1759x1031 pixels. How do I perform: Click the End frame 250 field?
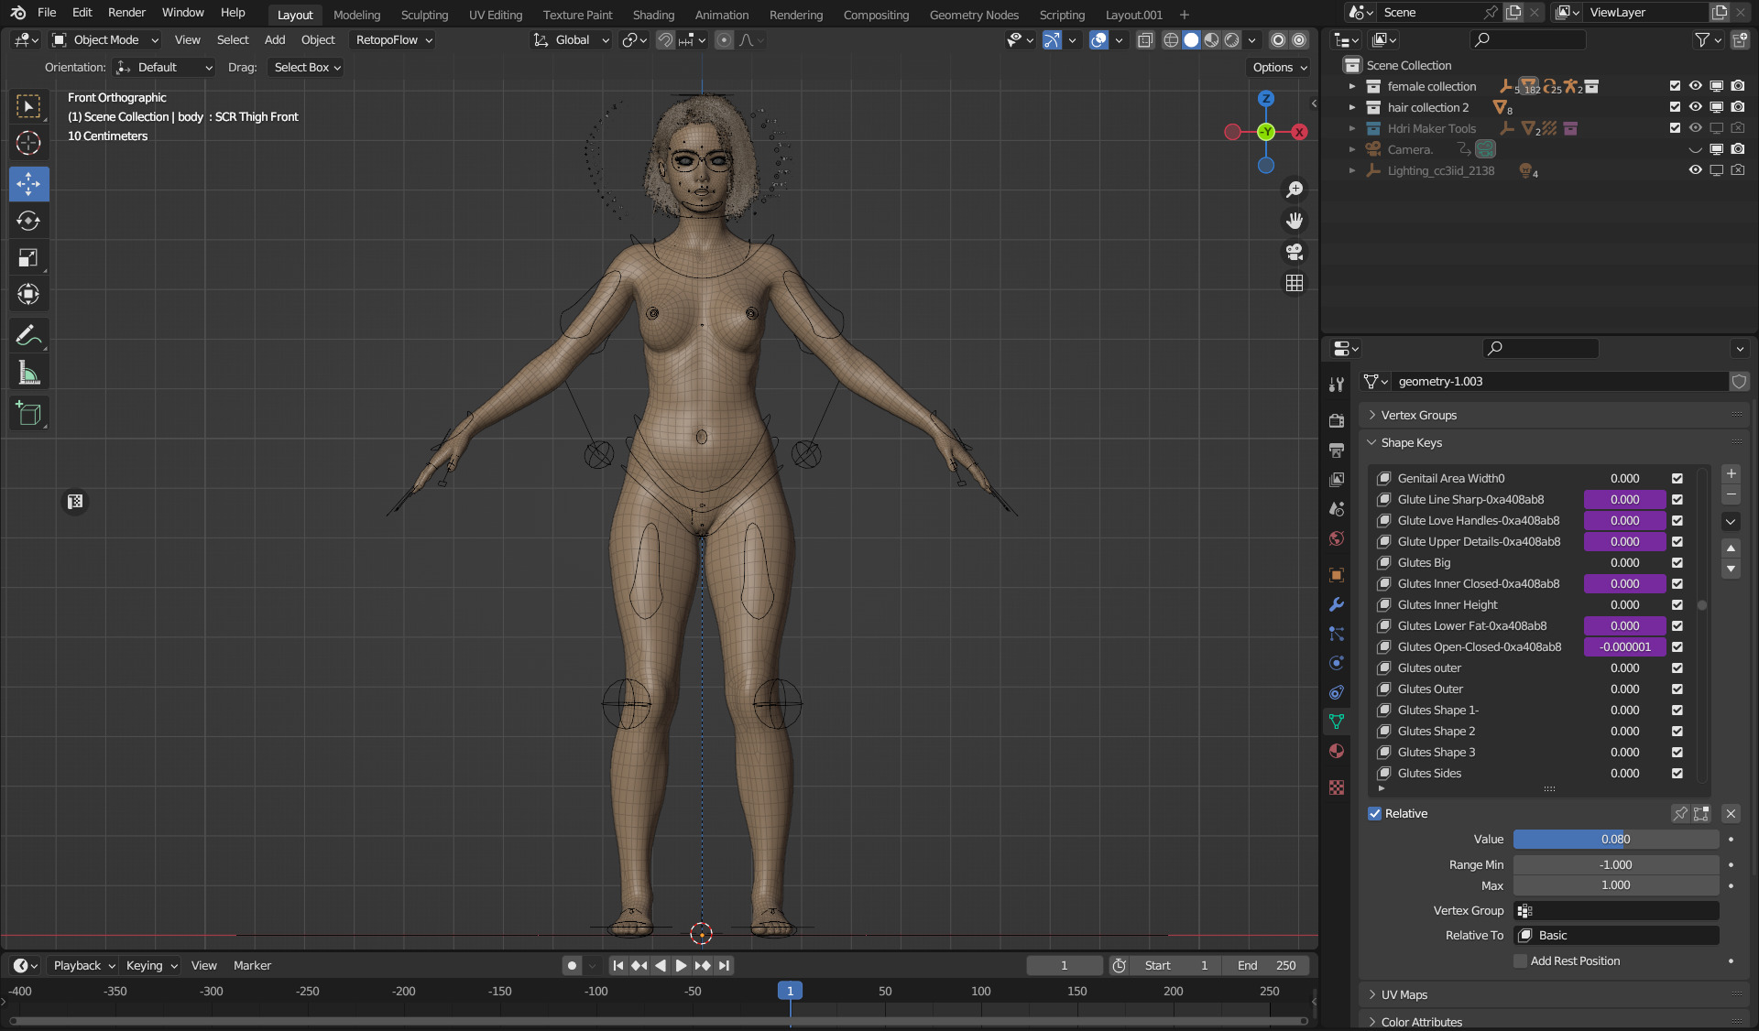click(1267, 966)
